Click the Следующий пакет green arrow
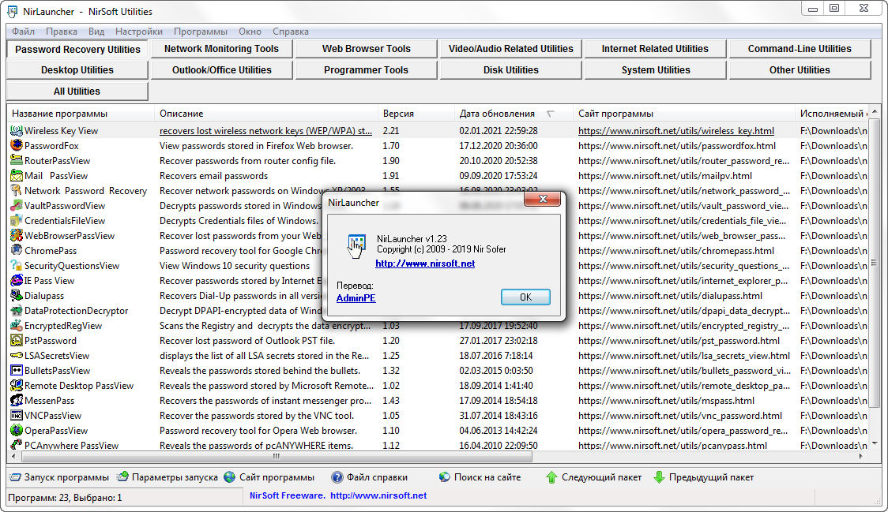Image resolution: width=888 pixels, height=512 pixels. 552,477
